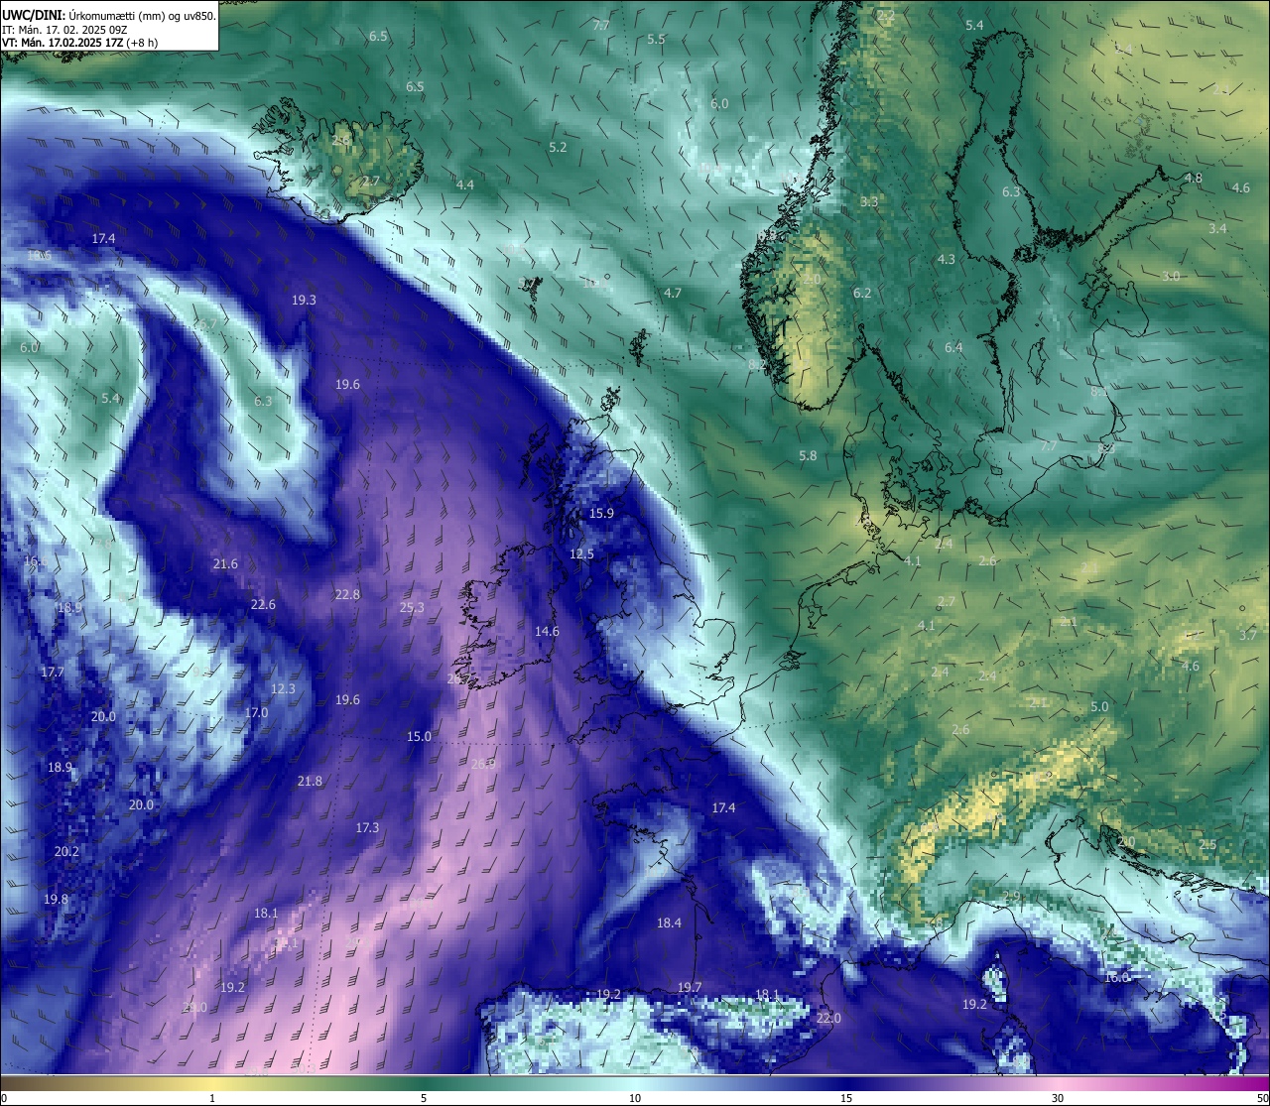Click the 6.2 value label

(862, 294)
